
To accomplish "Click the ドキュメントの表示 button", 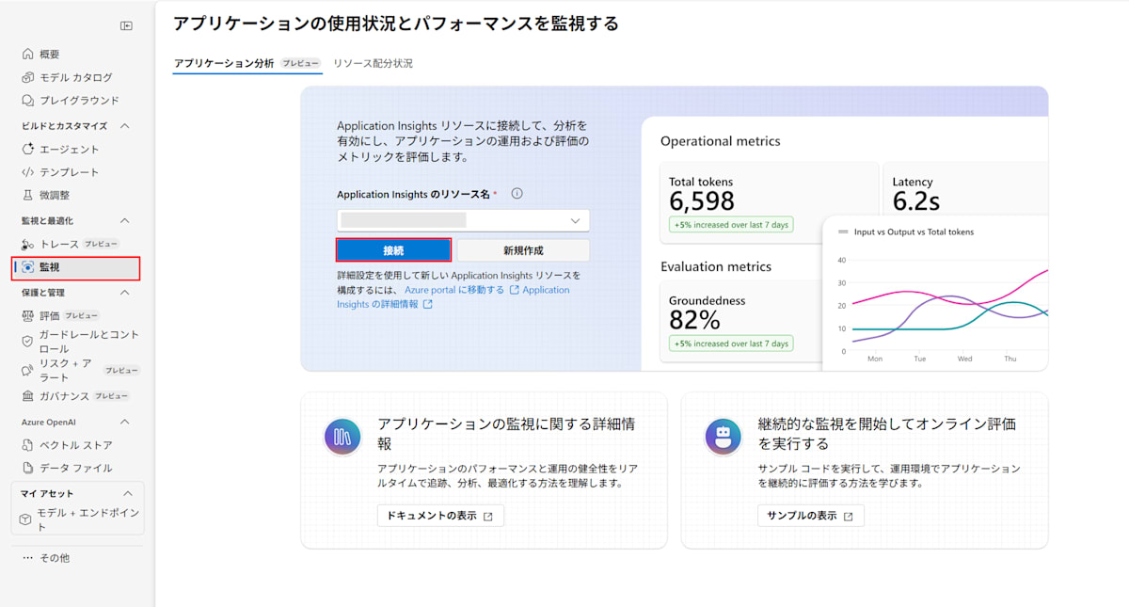I will point(440,516).
